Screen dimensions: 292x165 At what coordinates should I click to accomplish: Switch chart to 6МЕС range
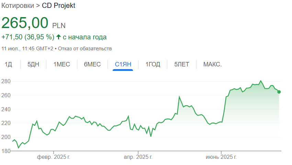92,64
